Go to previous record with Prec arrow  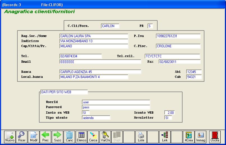coord(45,137)
